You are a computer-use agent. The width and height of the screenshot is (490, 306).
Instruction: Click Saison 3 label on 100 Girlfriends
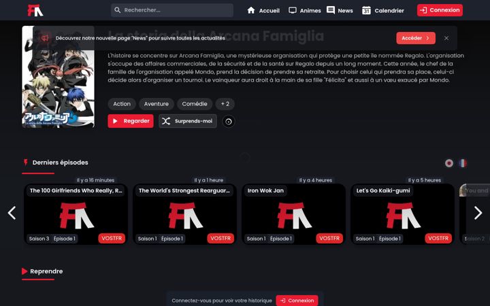[39, 239]
